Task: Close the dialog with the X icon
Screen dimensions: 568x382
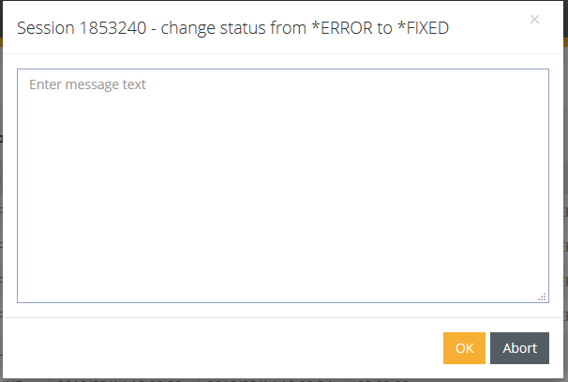Action: tap(534, 19)
